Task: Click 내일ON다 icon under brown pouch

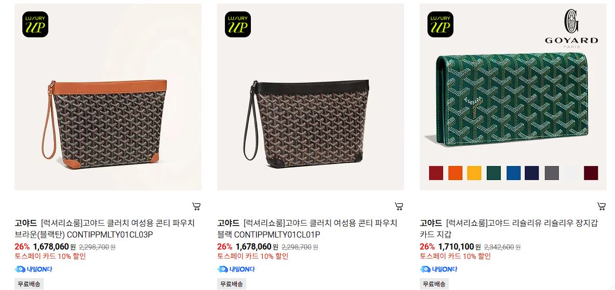Action: [33, 269]
